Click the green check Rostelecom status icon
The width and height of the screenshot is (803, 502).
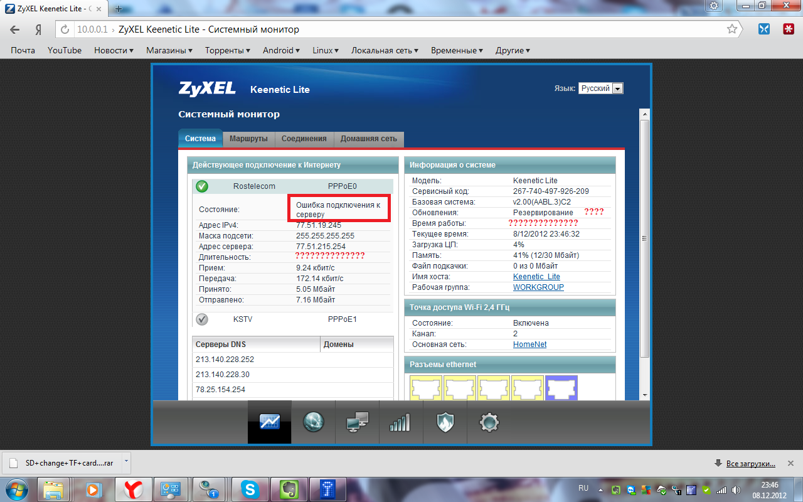pyautogui.click(x=202, y=186)
